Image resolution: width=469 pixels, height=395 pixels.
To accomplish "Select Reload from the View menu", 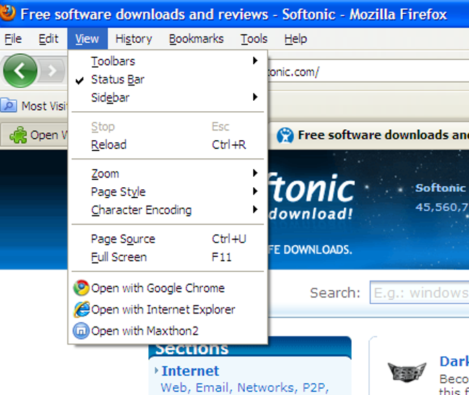I will [168, 145].
